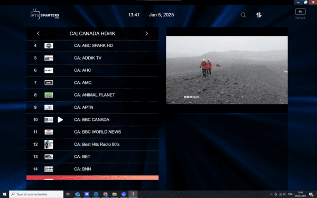Go to previous category with left chevron

tap(38, 33)
